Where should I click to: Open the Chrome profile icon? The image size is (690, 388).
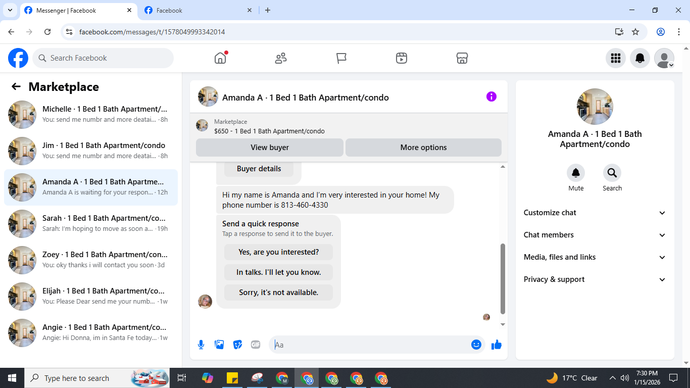661,32
